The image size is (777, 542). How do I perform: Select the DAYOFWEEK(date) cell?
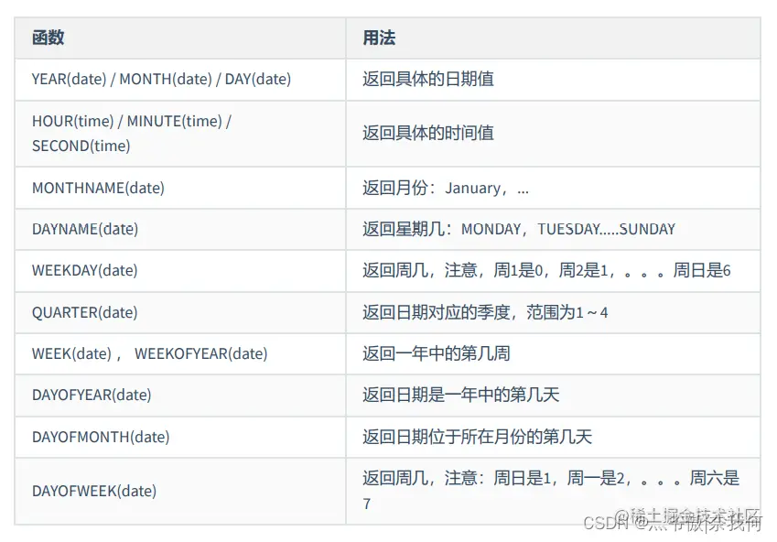point(180,491)
